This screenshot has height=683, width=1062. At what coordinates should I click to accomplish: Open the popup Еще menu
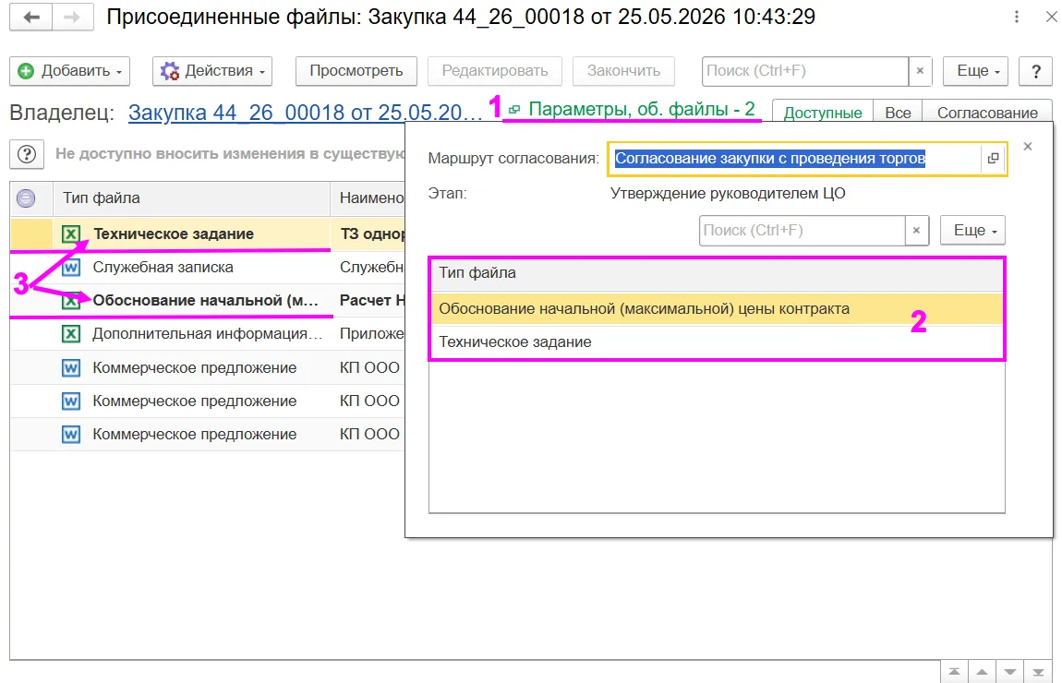tap(972, 231)
